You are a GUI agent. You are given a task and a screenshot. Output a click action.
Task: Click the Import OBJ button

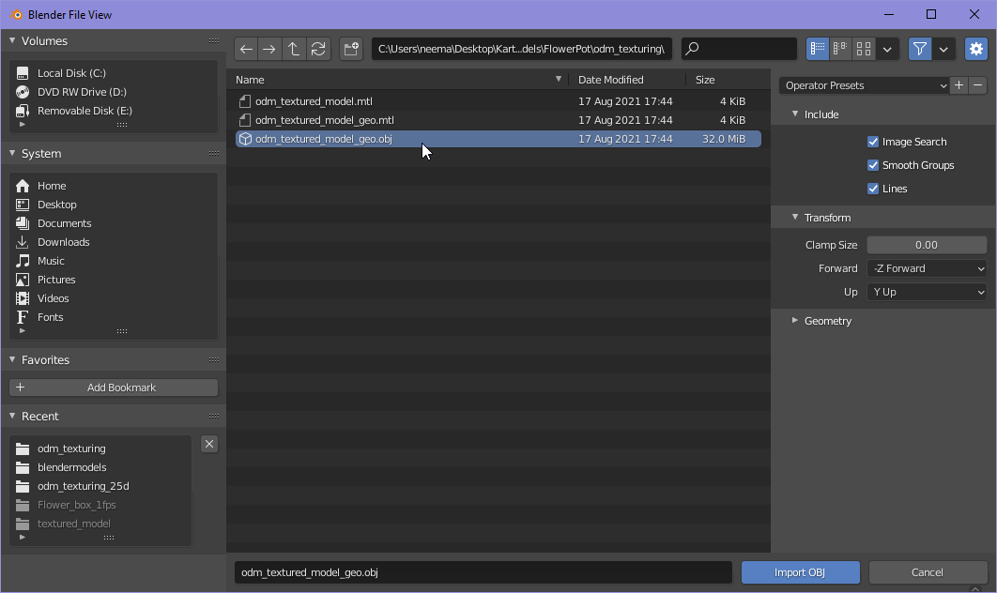coord(800,572)
